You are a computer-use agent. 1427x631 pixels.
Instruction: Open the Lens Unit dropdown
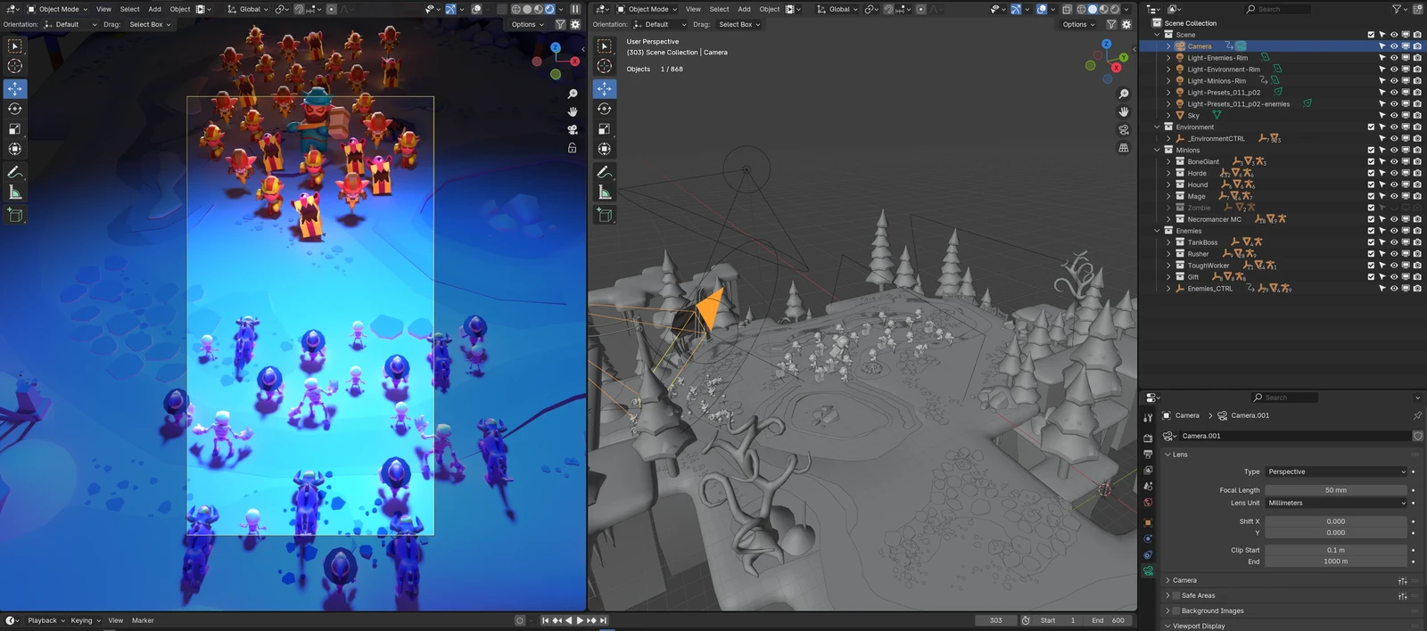click(1336, 503)
